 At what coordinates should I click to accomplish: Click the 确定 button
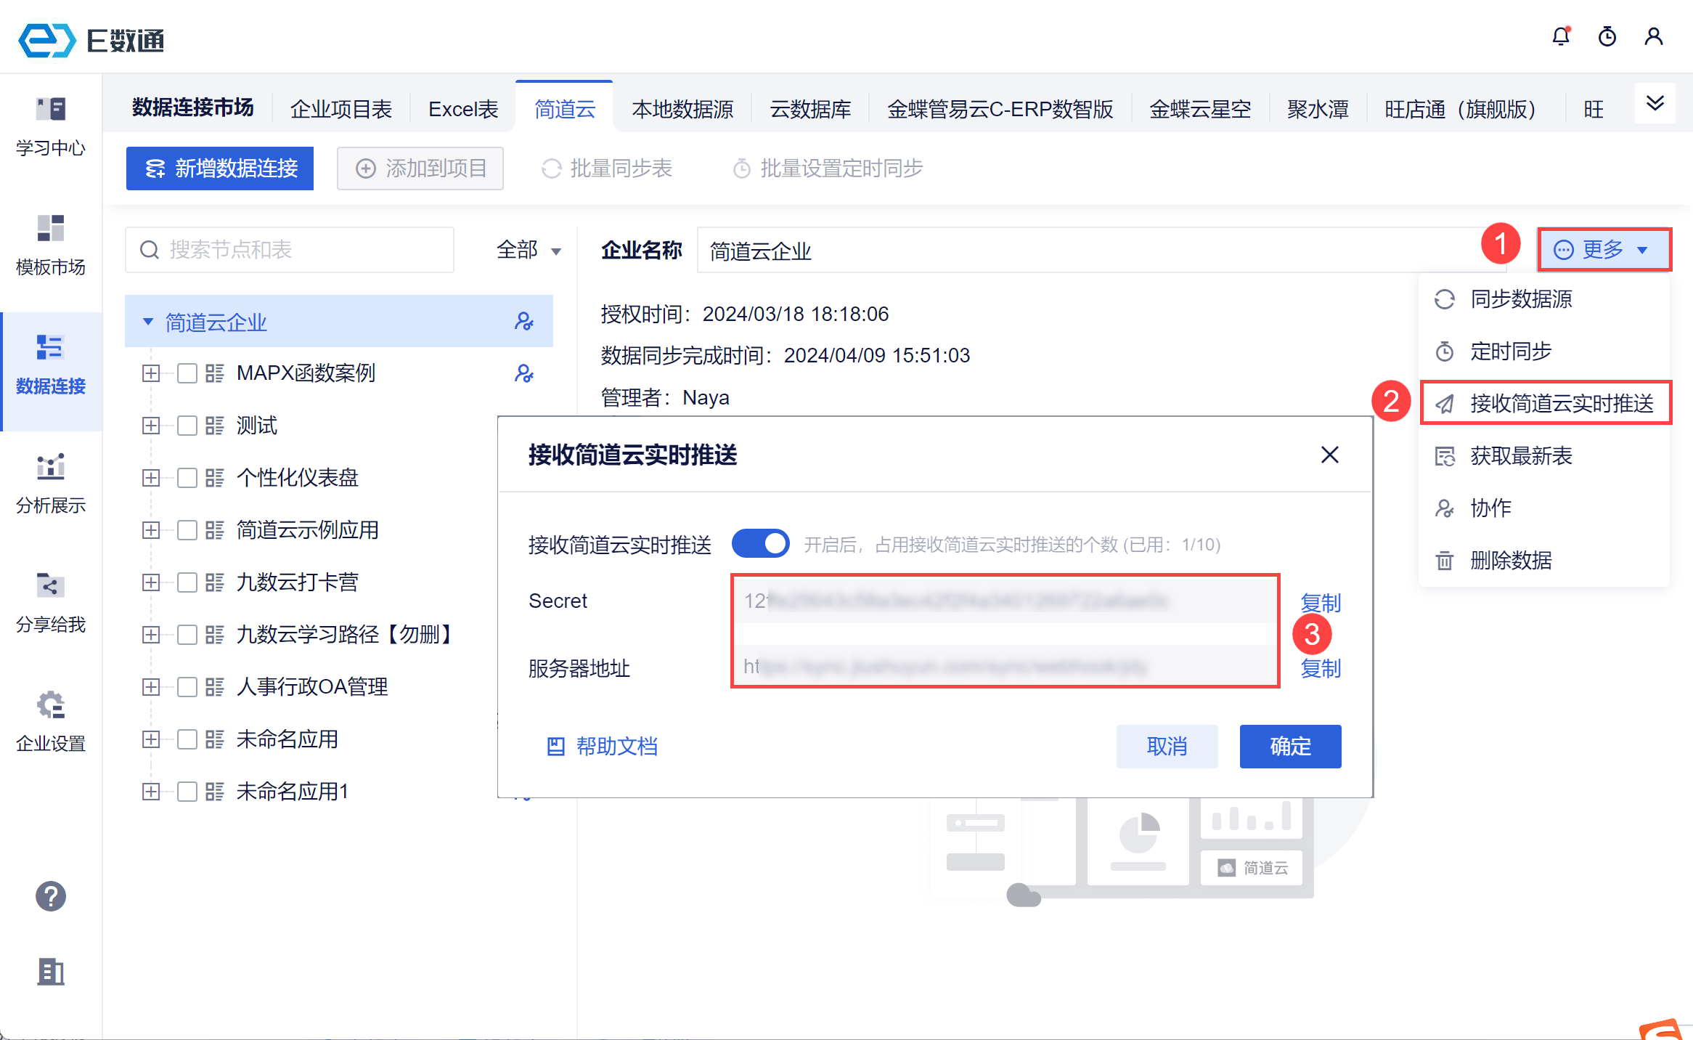tap(1289, 746)
